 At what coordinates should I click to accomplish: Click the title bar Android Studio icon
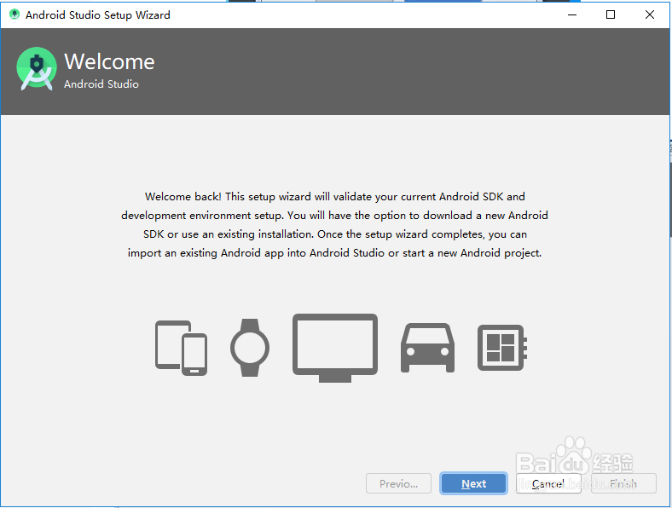click(14, 14)
